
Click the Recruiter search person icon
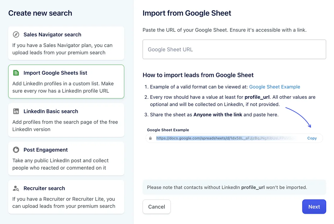click(x=16, y=188)
